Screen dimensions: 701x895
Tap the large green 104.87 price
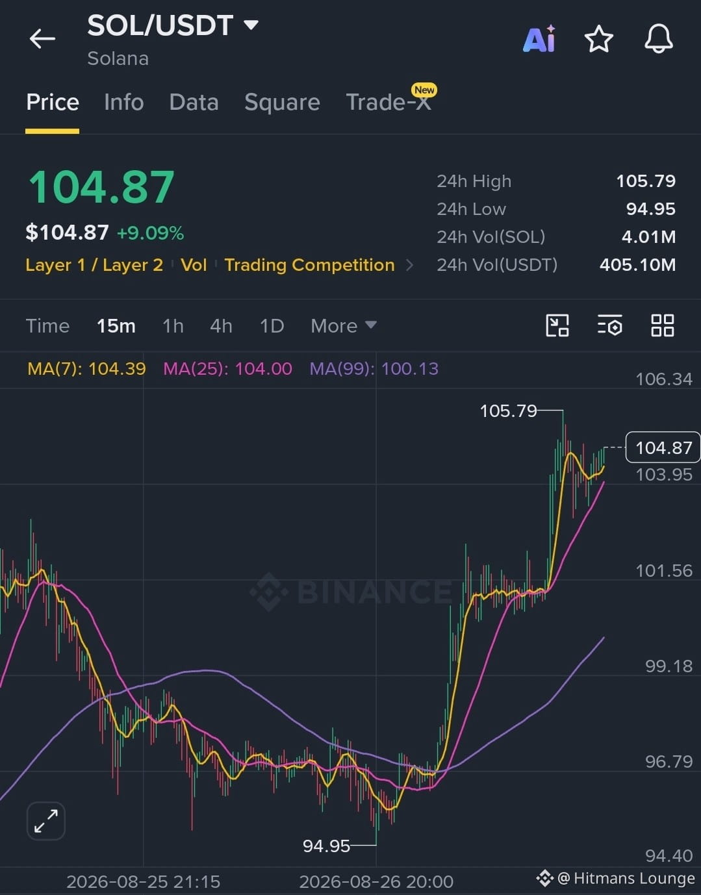pos(101,187)
